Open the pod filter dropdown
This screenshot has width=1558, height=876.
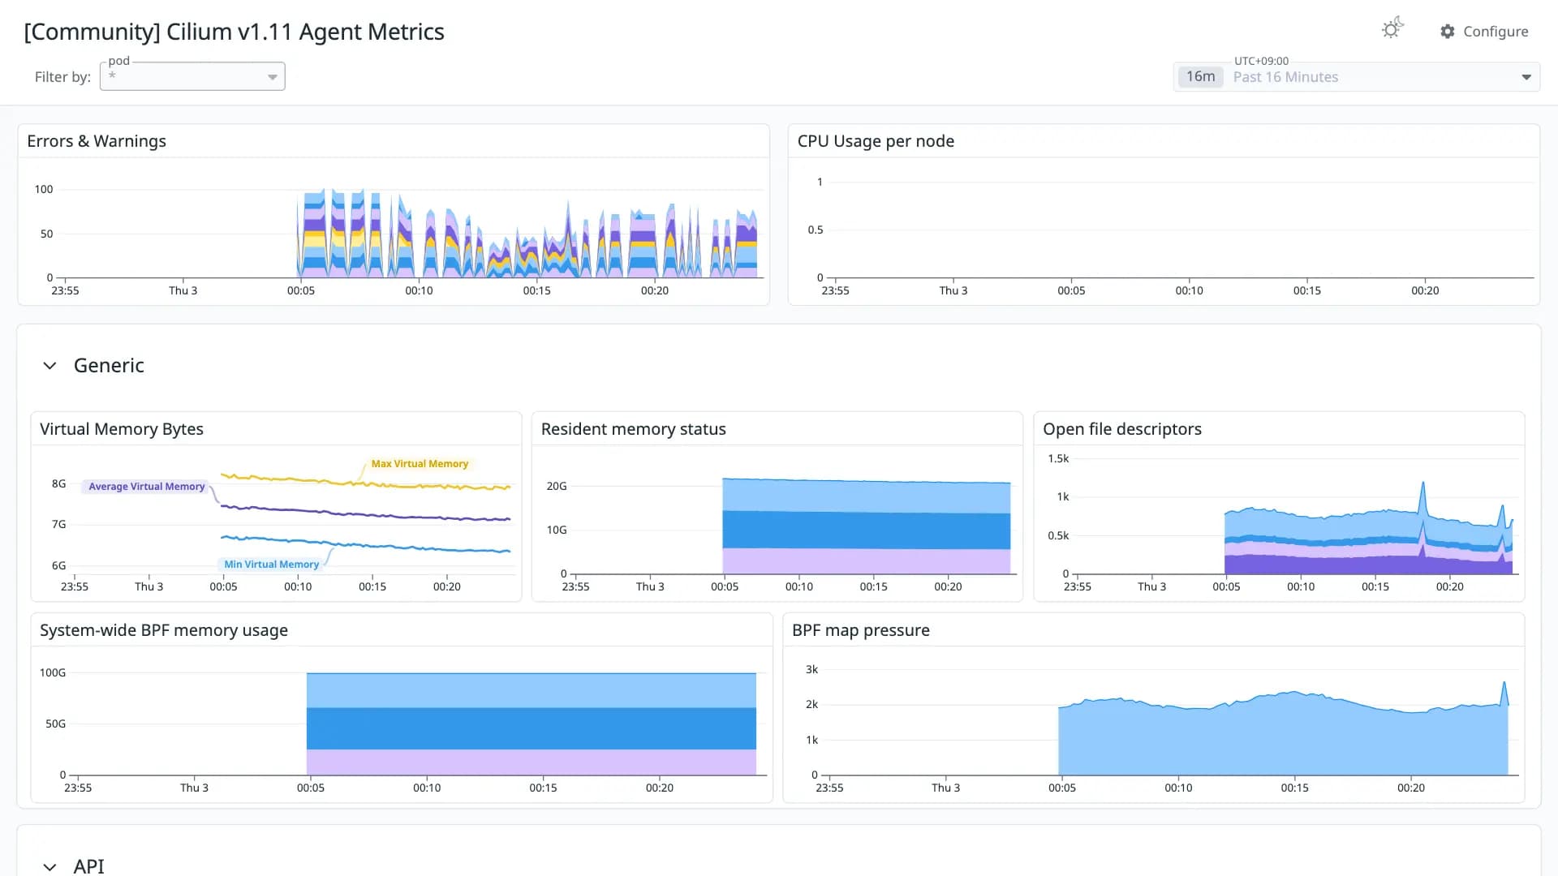click(x=192, y=76)
